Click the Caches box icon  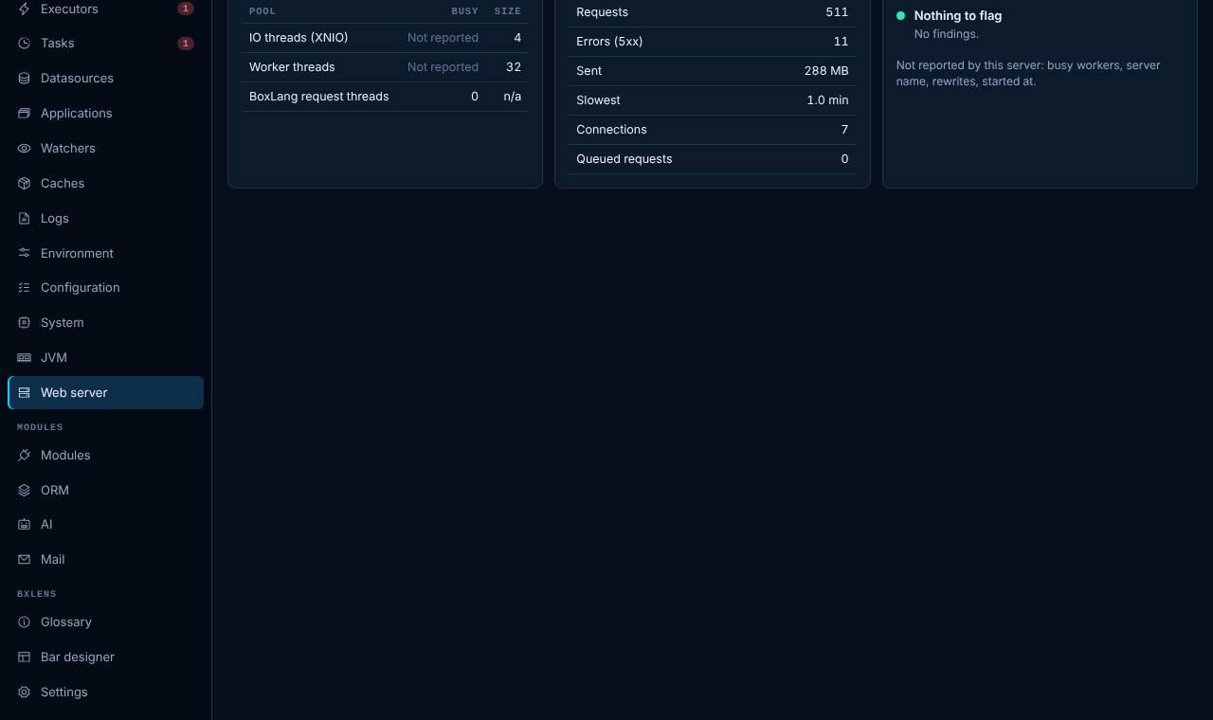pos(25,184)
